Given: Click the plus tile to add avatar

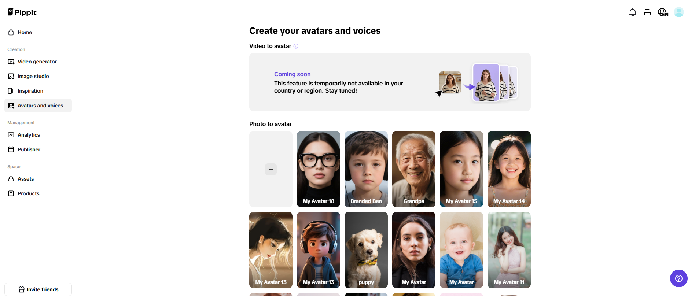Looking at the screenshot, I should point(271,169).
